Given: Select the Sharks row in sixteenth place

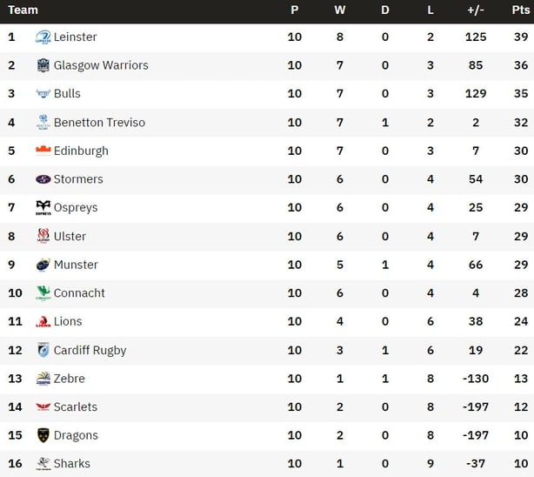Looking at the screenshot, I should point(267,463).
